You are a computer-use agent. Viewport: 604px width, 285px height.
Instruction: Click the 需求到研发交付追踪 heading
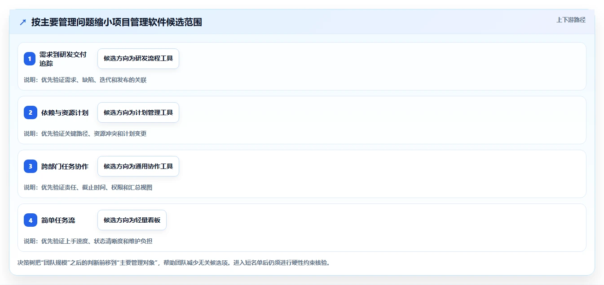(63, 59)
